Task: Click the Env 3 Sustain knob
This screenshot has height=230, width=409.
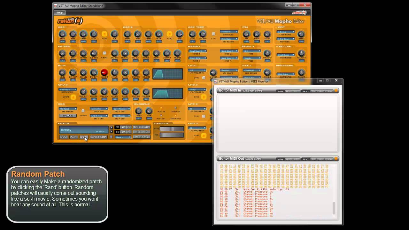Action: pos(136,92)
